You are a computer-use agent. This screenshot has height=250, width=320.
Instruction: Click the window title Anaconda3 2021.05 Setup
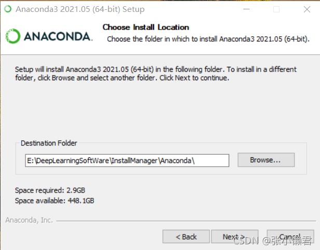(80, 9)
